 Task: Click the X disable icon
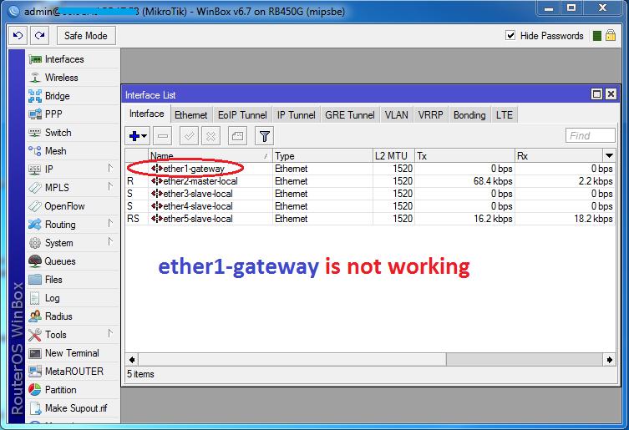[211, 136]
